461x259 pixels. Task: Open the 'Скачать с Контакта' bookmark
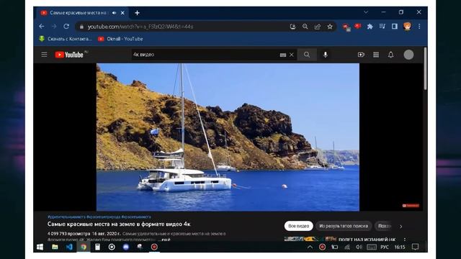pos(66,39)
